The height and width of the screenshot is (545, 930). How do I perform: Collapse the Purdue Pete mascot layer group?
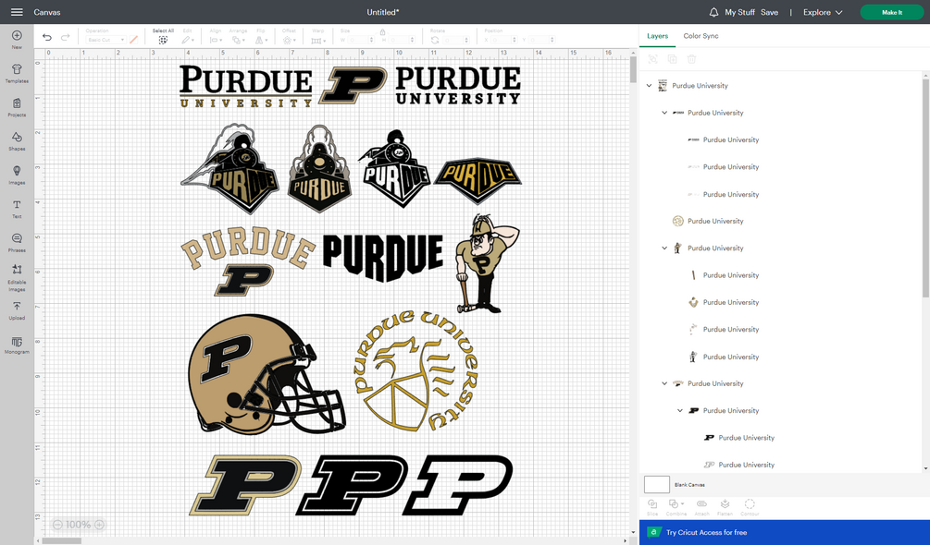click(664, 248)
